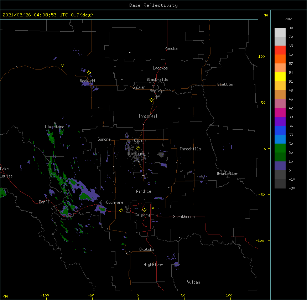Viewport: 307px width, 300px height.
Task: Click the Calgary label
Action: click(x=142, y=215)
